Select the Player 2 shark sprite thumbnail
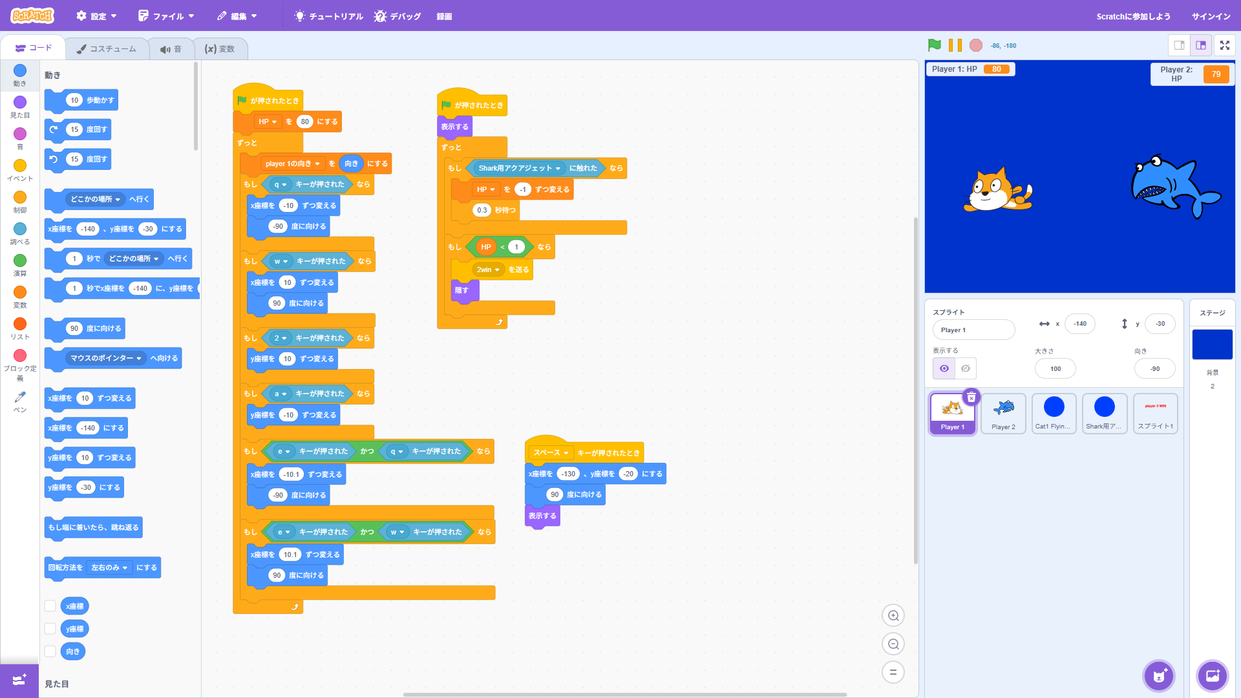The image size is (1241, 698). point(1003,414)
